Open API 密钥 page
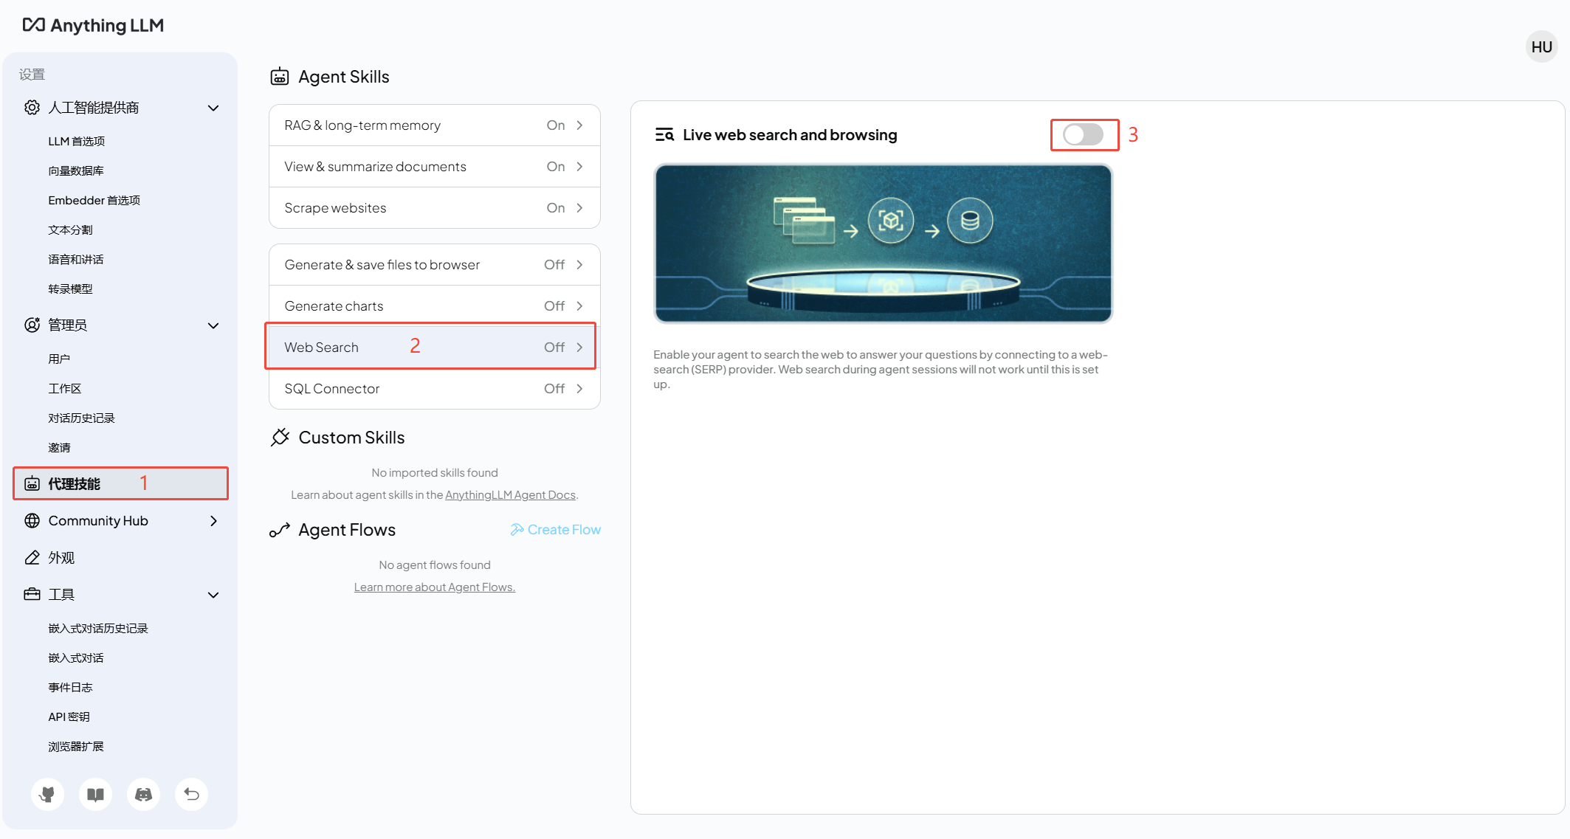 click(69, 717)
